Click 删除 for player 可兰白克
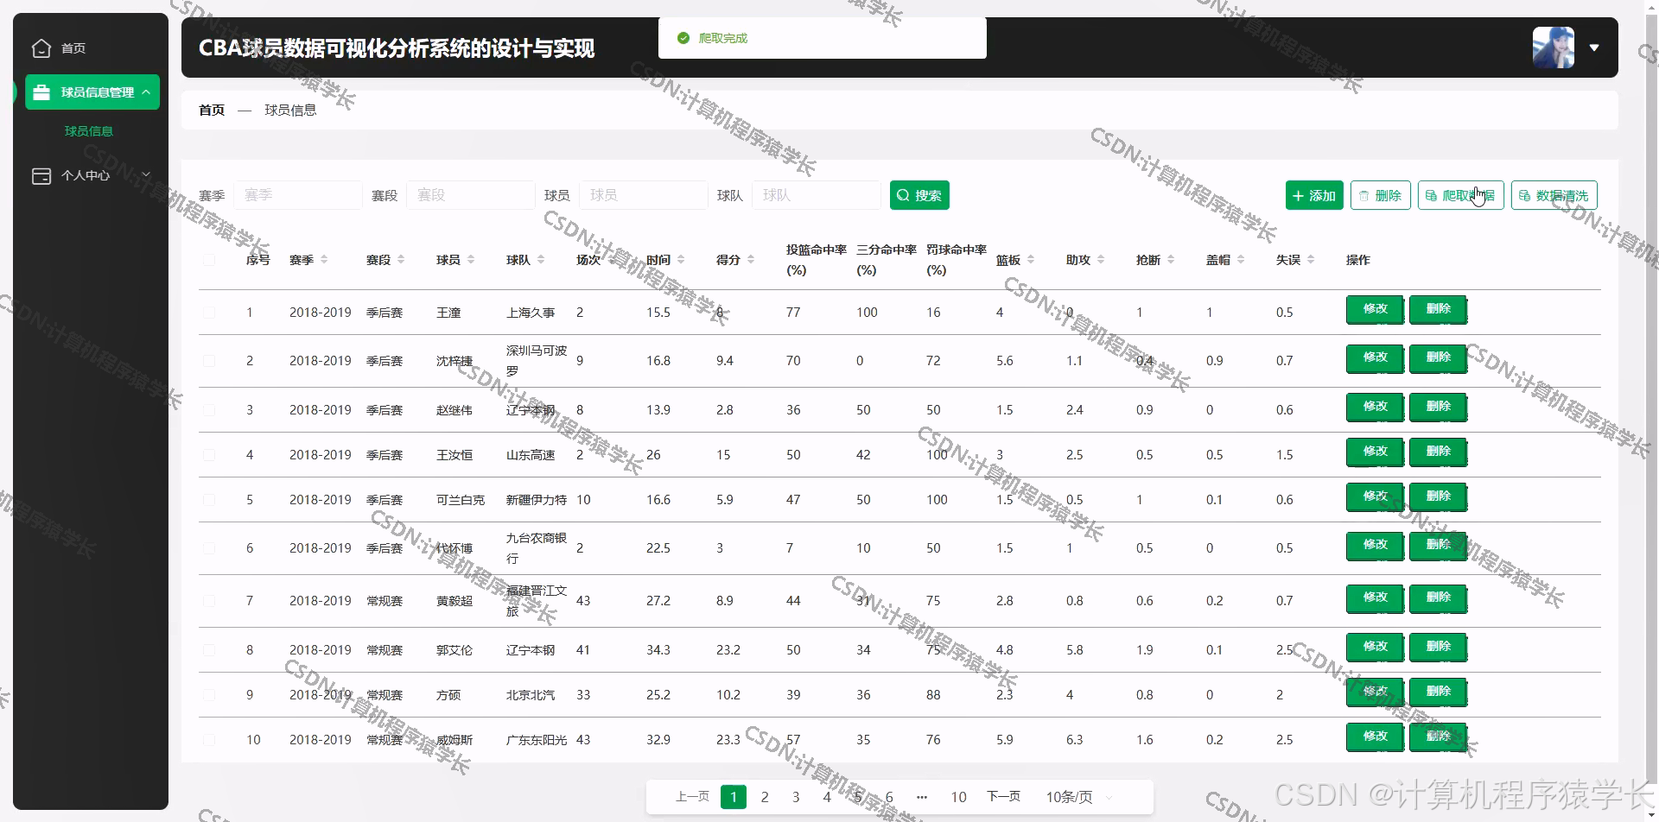Screen dimensions: 1659x822 [1438, 496]
